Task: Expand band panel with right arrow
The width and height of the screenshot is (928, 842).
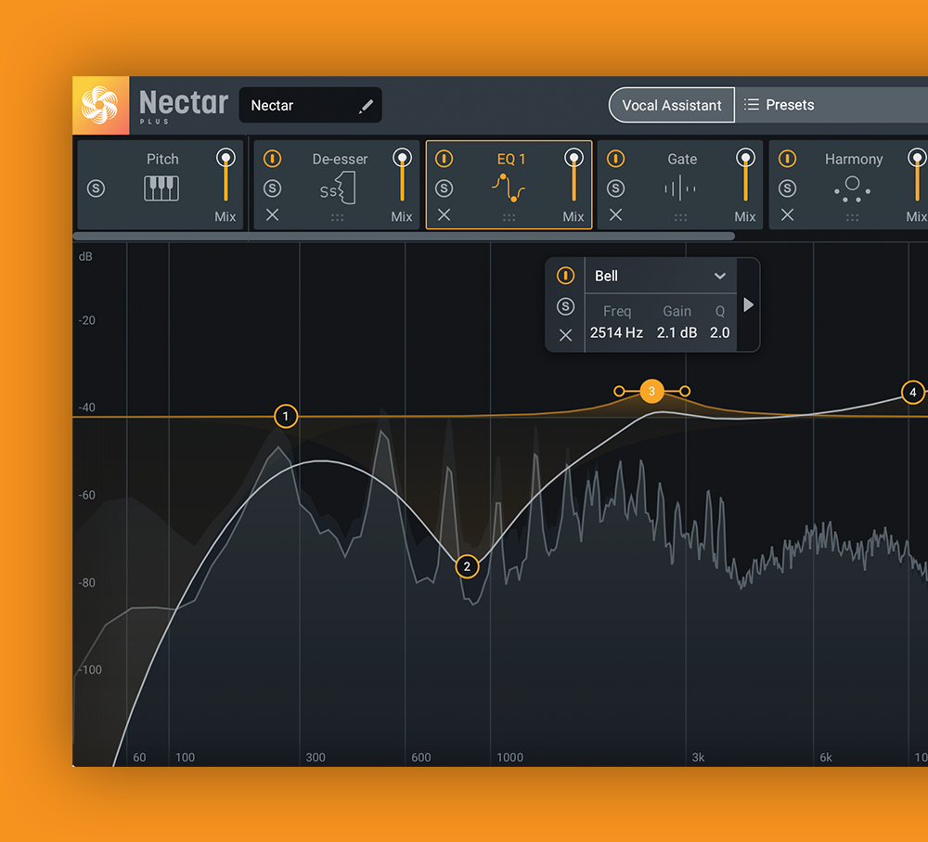Action: coord(748,304)
